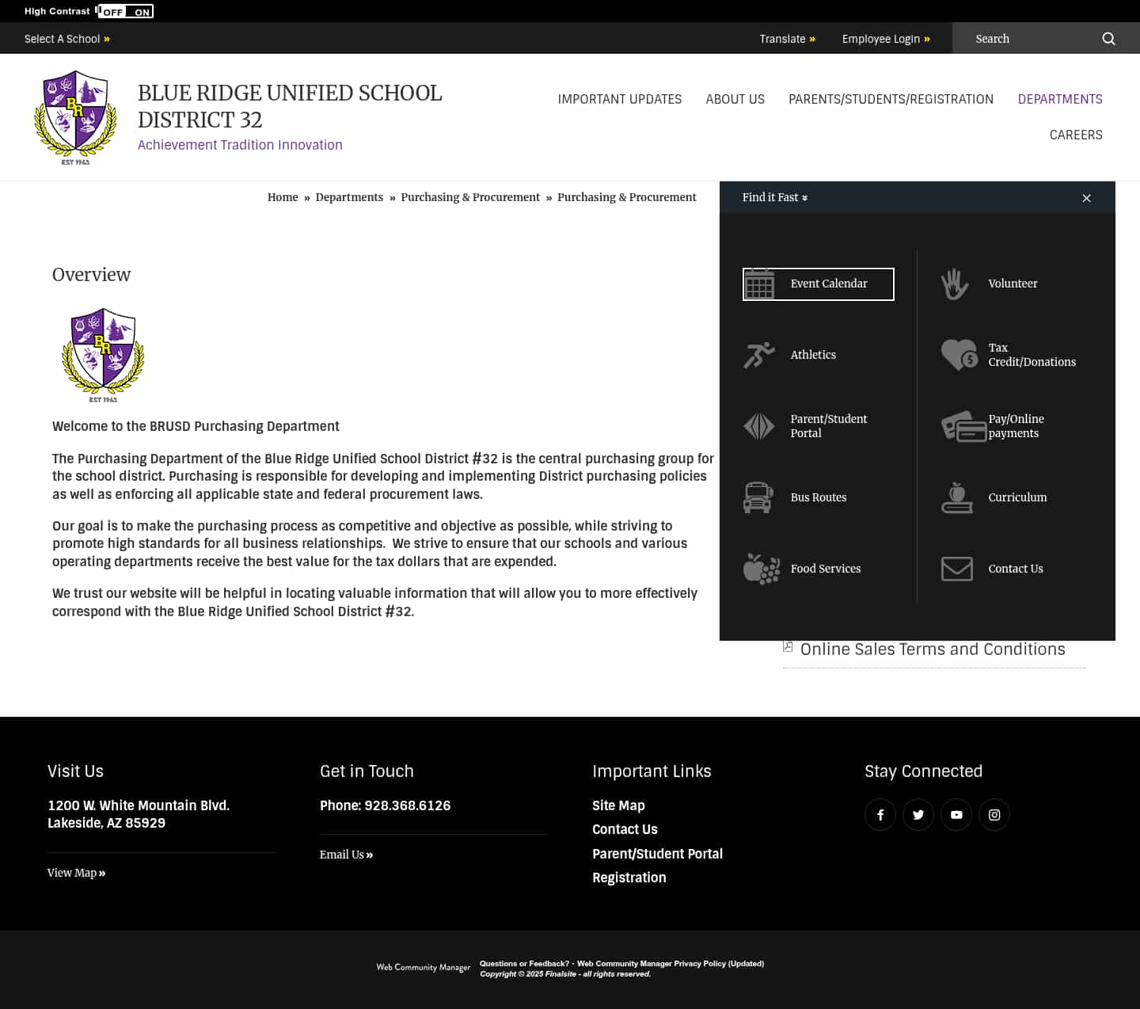Open the Tax Credit/Donations heart icon
Screen dimensions: 1140x1009
click(x=959, y=355)
